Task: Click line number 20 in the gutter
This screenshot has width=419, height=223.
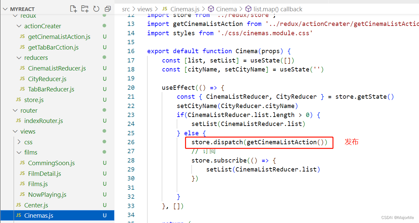Action: coord(131,88)
